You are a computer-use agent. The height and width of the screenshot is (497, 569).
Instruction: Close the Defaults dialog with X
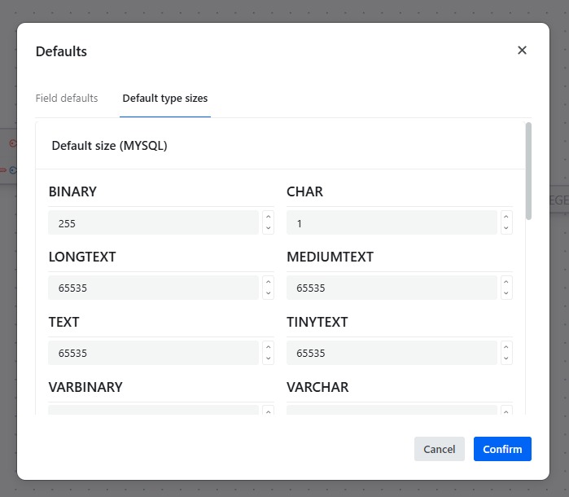click(522, 51)
